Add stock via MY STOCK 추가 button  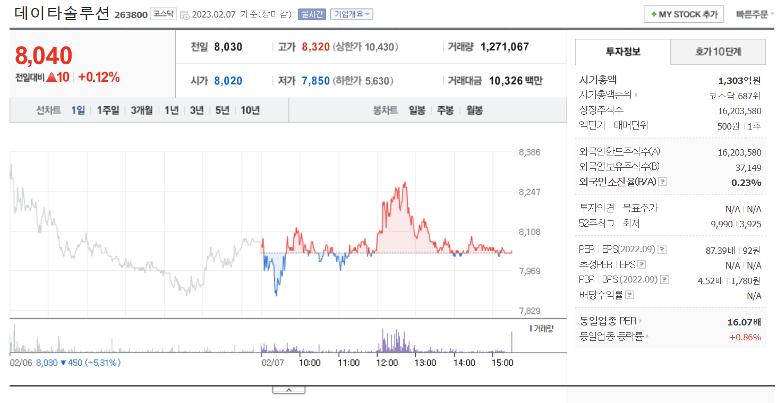pos(684,14)
